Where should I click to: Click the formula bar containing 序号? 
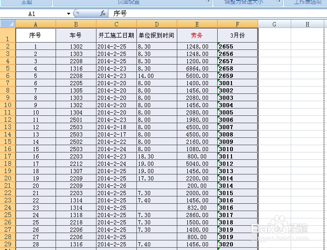(217, 14)
